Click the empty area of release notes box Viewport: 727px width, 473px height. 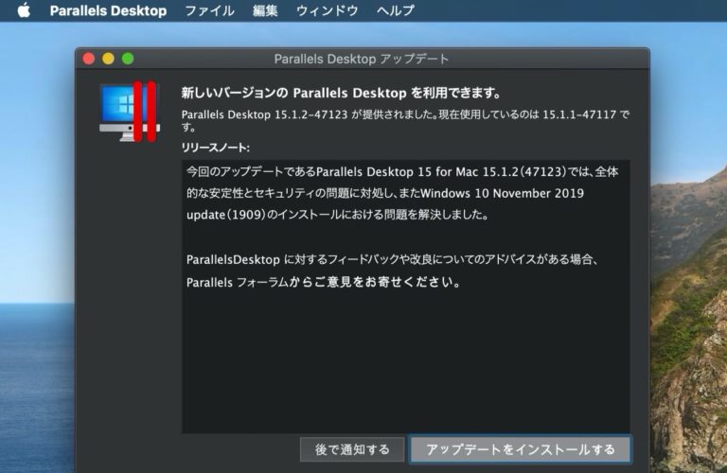point(405,369)
